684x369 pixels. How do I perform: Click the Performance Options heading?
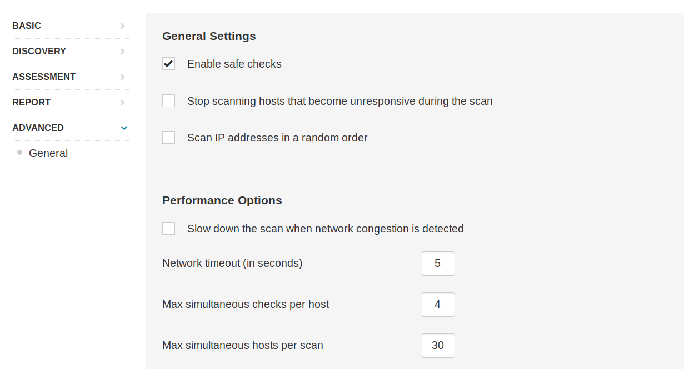[x=222, y=200]
